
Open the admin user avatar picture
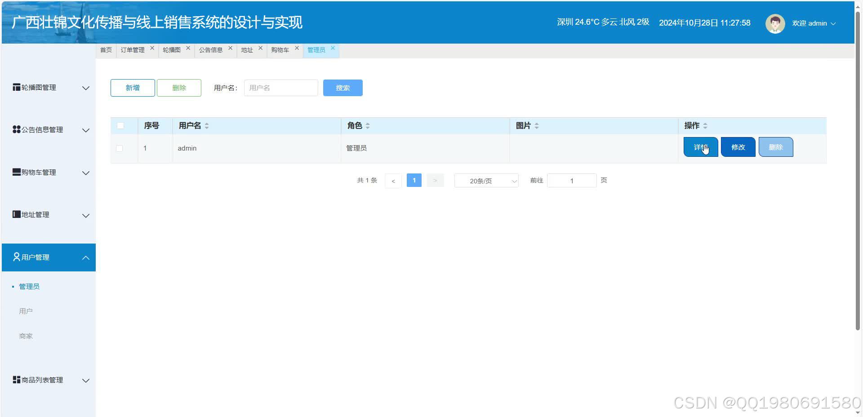pyautogui.click(x=775, y=23)
